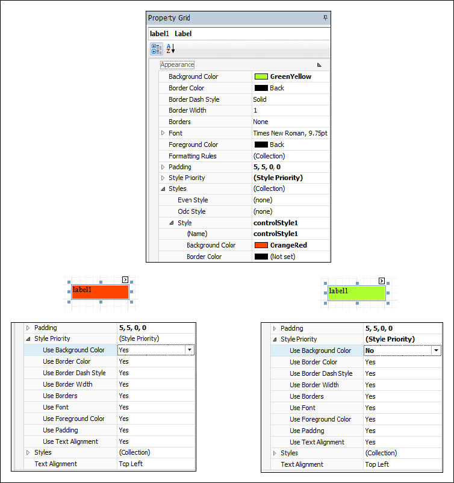The height and width of the screenshot is (483, 454).
Task: Click the OrangeRed style background color swatch
Action: tap(261, 245)
